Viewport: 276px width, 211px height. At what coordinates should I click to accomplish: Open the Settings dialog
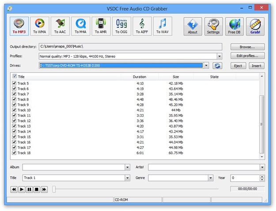coord(213,26)
